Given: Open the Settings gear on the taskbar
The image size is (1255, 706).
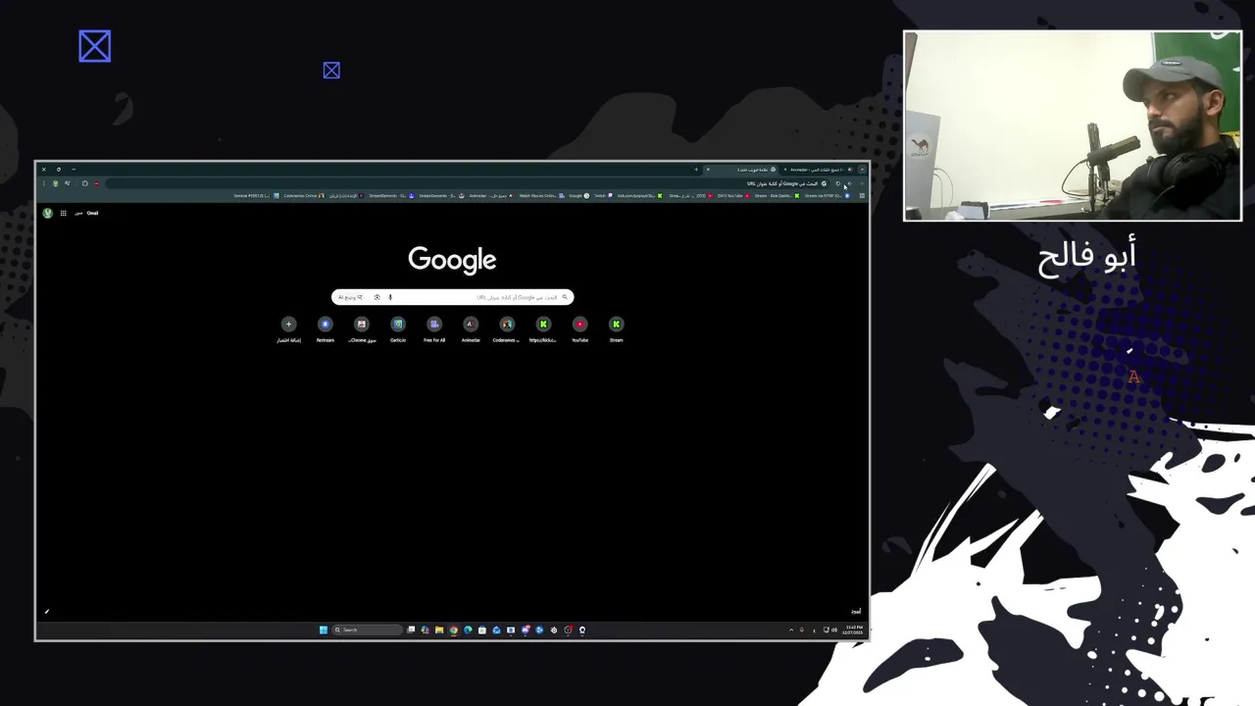Looking at the screenshot, I should click(554, 630).
